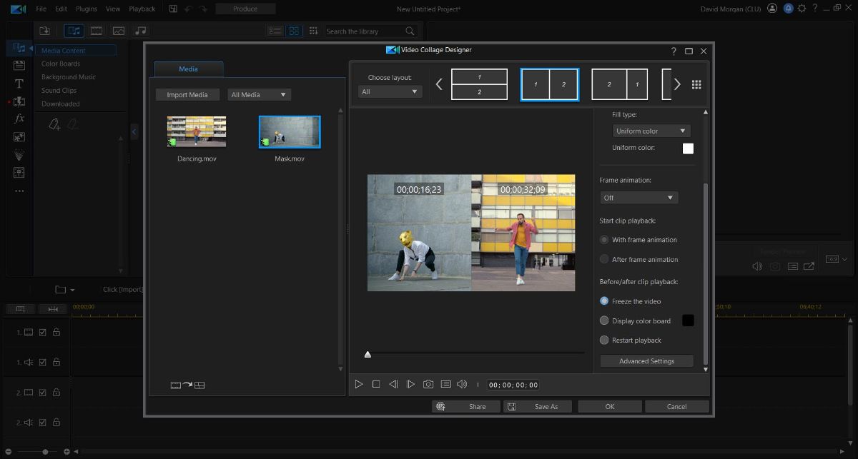Image resolution: width=858 pixels, height=459 pixels.
Task: Enable With frame animation playback
Action: point(604,239)
